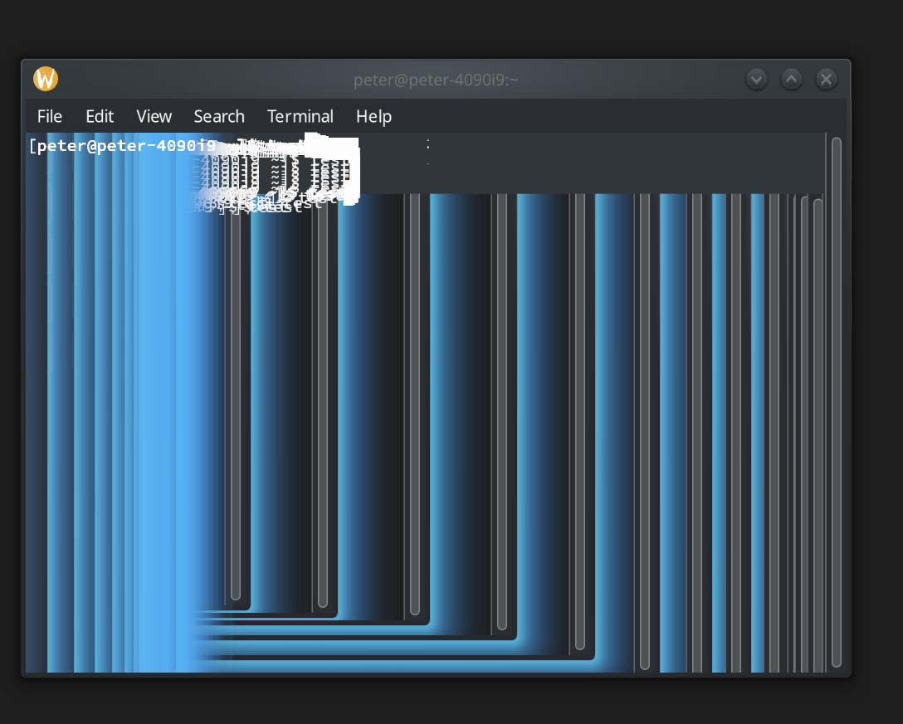The image size is (903, 724).
Task: Click the menu bar strip beside Help
Action: [x=581, y=116]
